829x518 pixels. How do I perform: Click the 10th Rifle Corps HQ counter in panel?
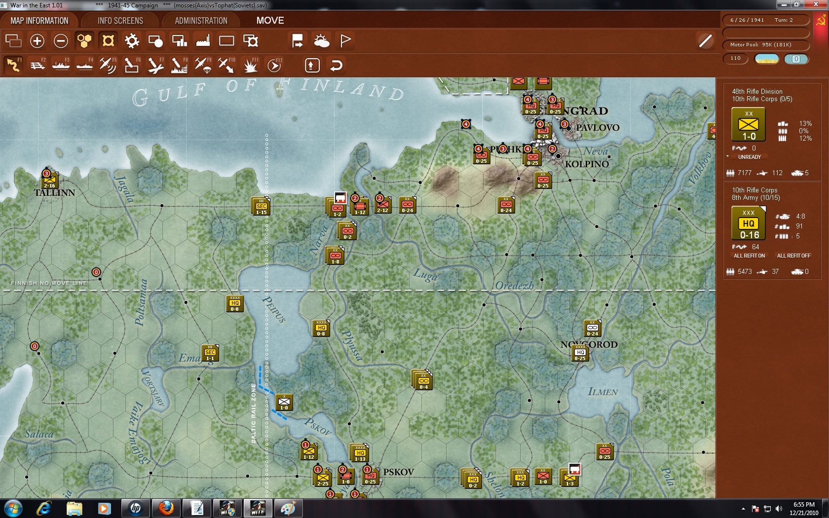click(x=749, y=223)
